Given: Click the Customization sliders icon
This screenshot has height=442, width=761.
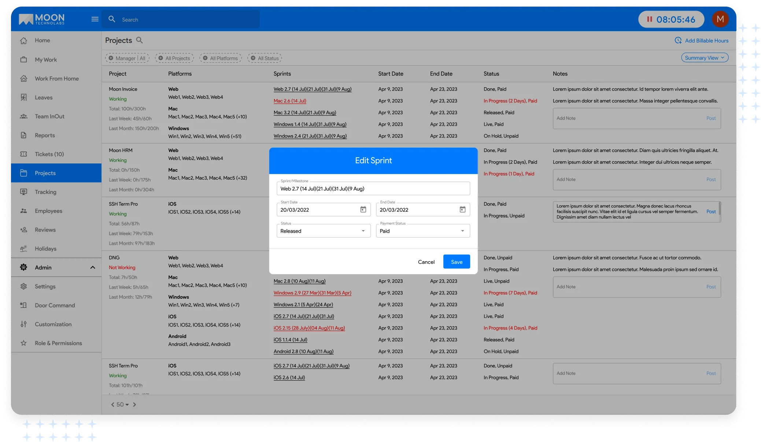Looking at the screenshot, I should [24, 324].
